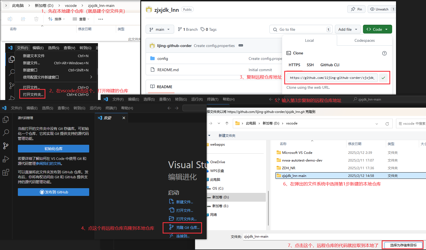Go up one level arrow in folder dialog
Image resolution: width=426 pixels, height=250 pixels.
(x=227, y=123)
